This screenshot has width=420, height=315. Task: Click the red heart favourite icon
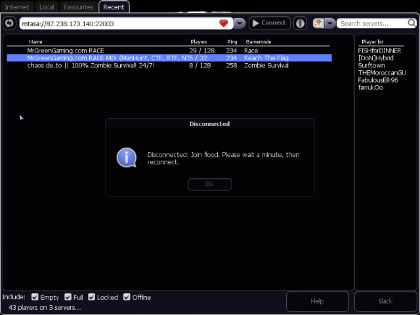[224, 23]
